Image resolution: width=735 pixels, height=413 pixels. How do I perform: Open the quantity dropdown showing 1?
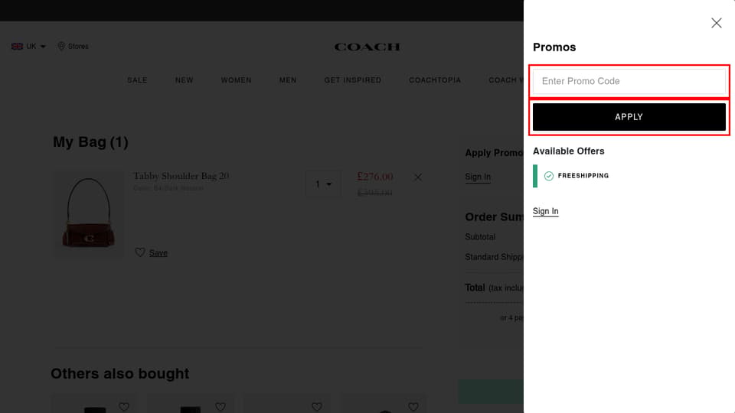click(323, 184)
